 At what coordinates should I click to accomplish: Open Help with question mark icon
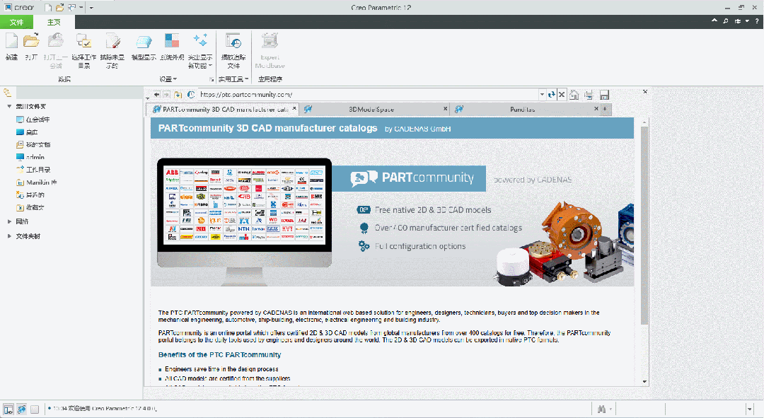(757, 21)
